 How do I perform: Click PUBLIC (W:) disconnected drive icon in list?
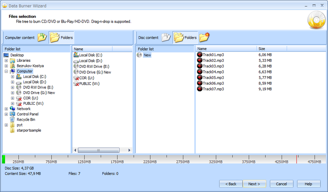click(x=76, y=84)
